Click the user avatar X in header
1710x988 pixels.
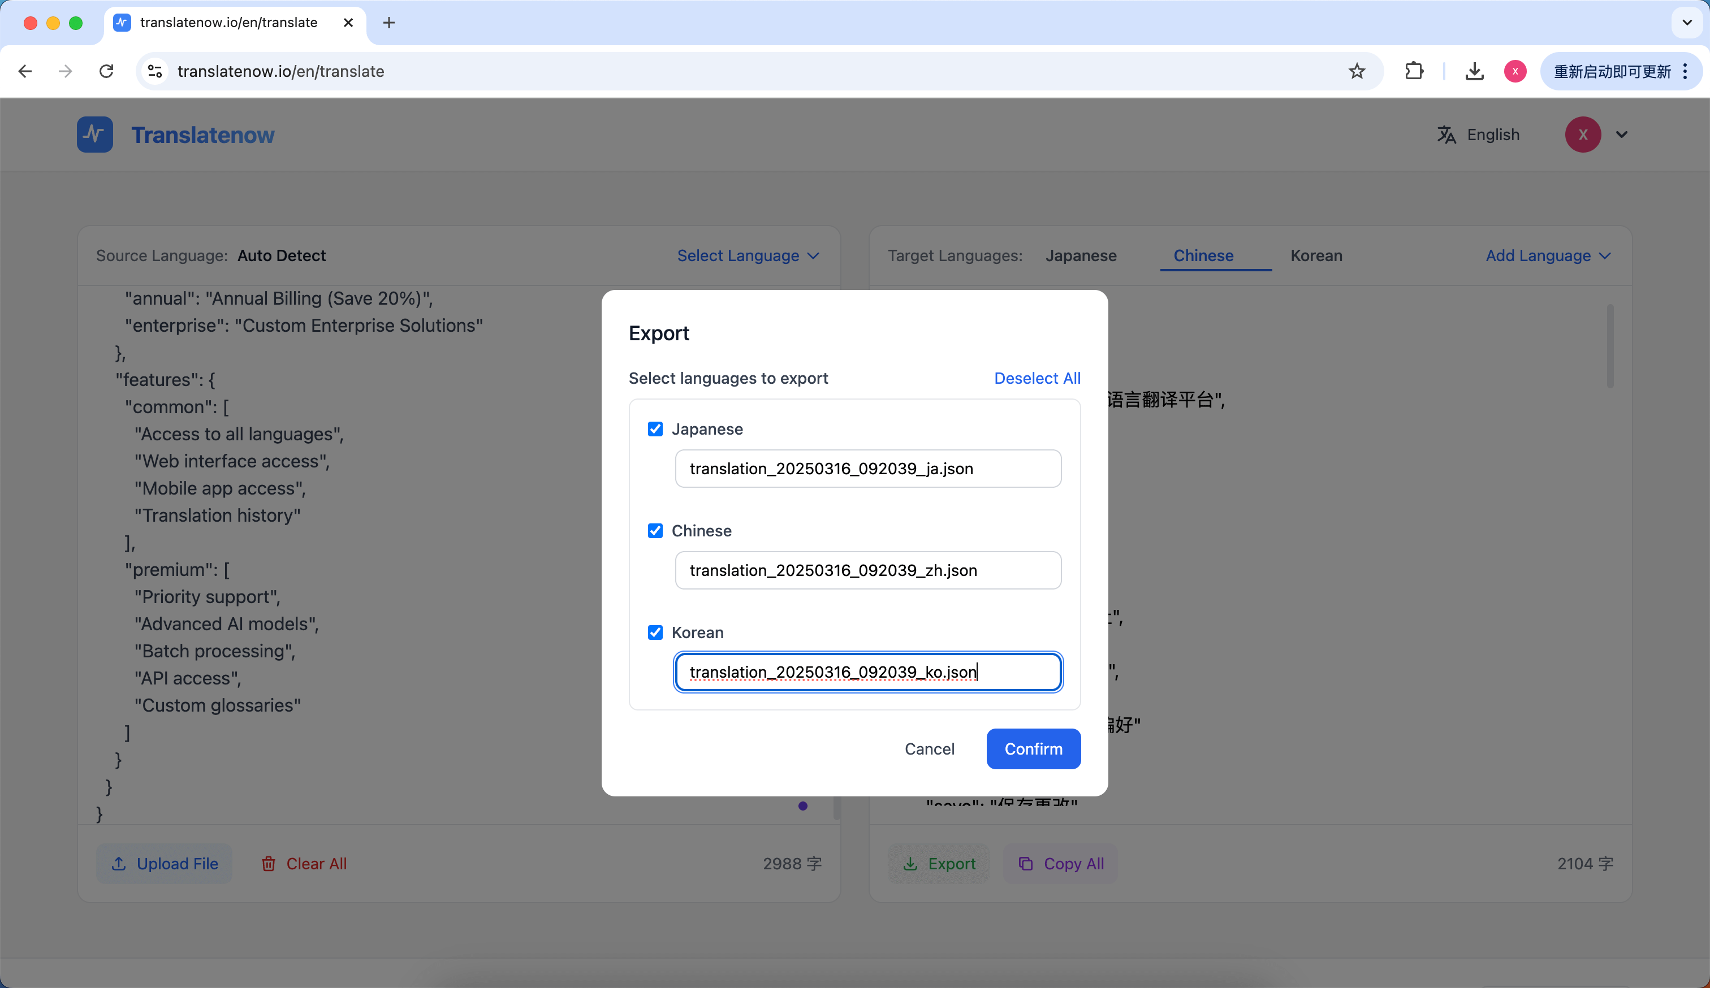coord(1583,135)
